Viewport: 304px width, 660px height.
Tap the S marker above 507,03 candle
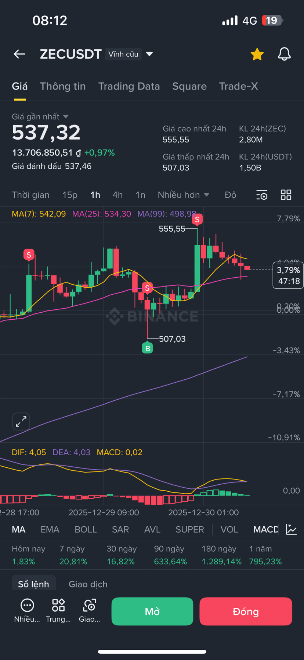pos(147,288)
